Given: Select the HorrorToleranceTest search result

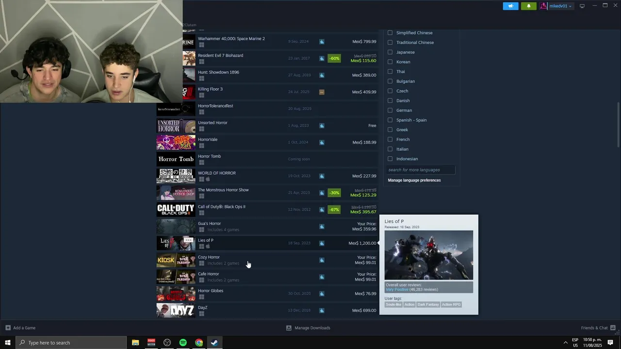Looking at the screenshot, I should (x=267, y=109).
